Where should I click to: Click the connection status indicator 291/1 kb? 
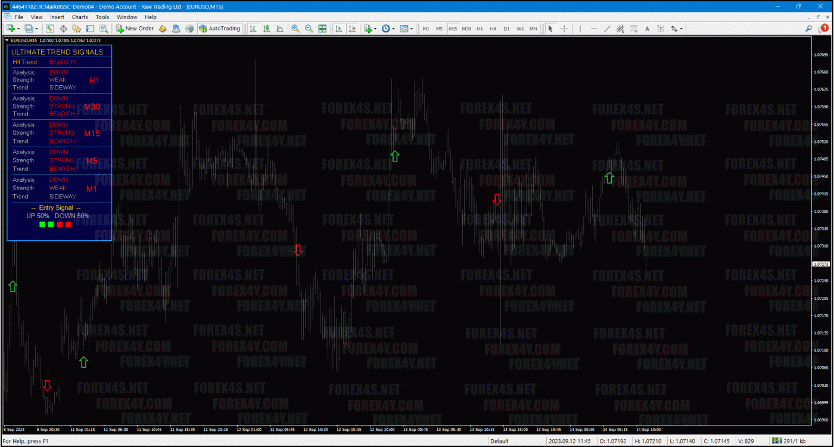789,441
